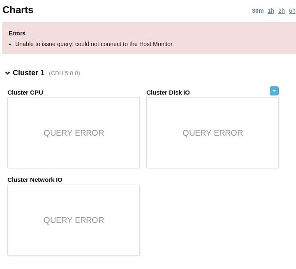Click the Cluster CPU chart title

coord(25,93)
